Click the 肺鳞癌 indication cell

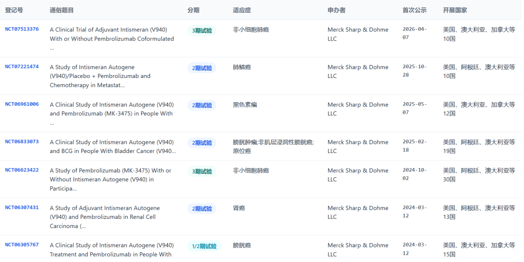(242, 67)
